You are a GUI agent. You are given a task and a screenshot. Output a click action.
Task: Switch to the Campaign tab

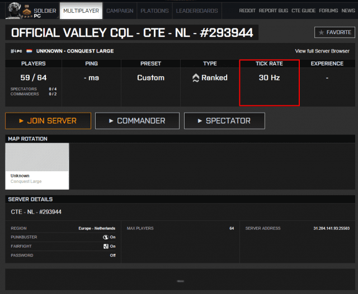coord(120,11)
